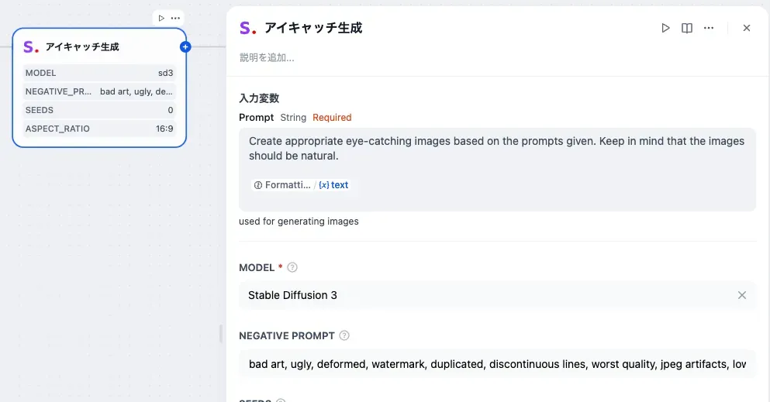Click the blue plus handle on the node
The height and width of the screenshot is (402, 770).
(185, 47)
